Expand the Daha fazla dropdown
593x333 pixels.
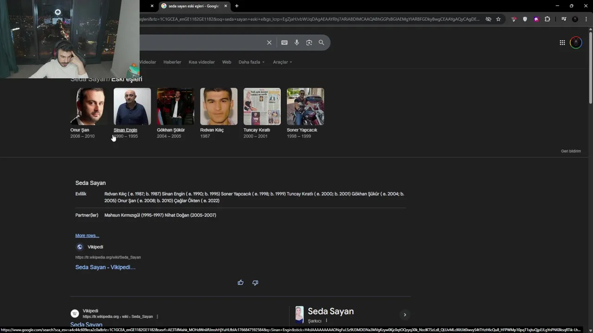pos(252,62)
